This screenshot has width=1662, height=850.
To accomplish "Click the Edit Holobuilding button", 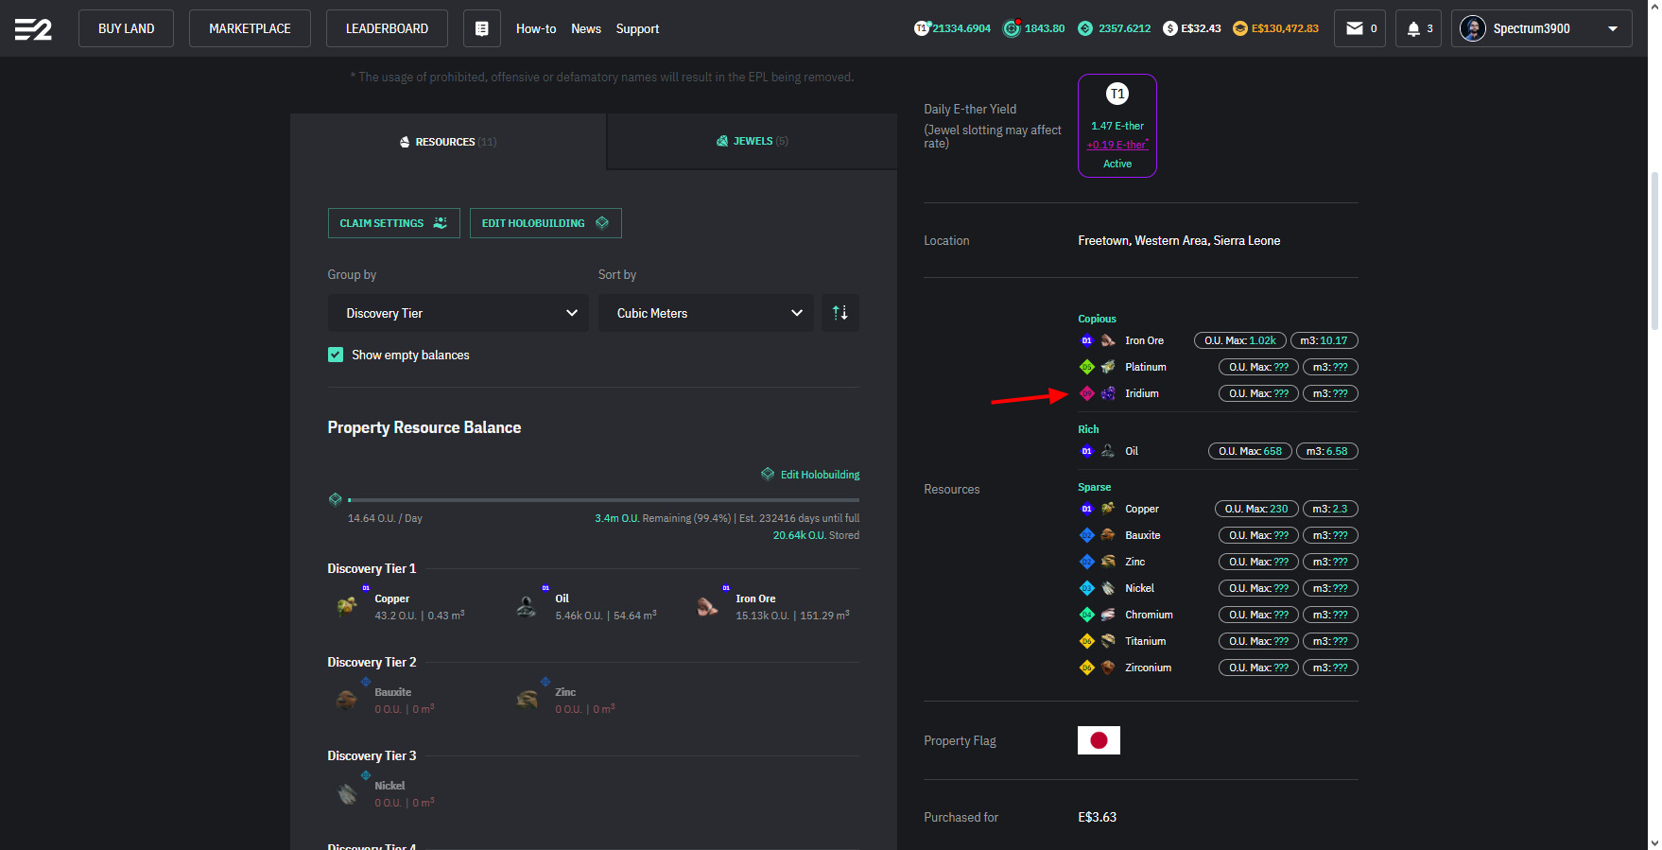I will coord(545,223).
